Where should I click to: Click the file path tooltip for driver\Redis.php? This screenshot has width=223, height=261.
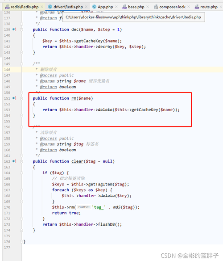pyautogui.click(x=133, y=17)
